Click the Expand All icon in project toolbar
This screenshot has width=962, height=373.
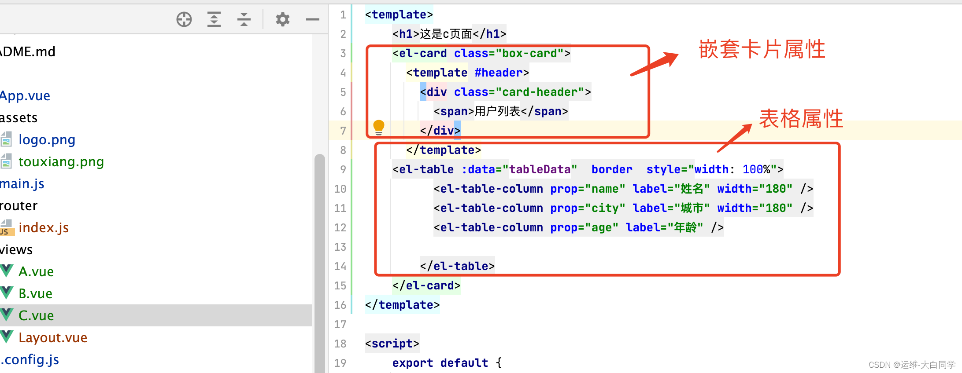tap(214, 19)
